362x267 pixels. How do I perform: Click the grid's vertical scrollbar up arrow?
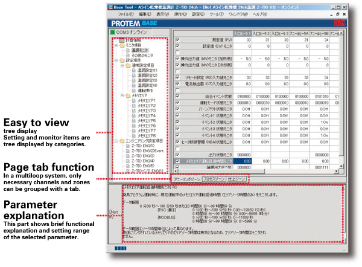click(341, 33)
